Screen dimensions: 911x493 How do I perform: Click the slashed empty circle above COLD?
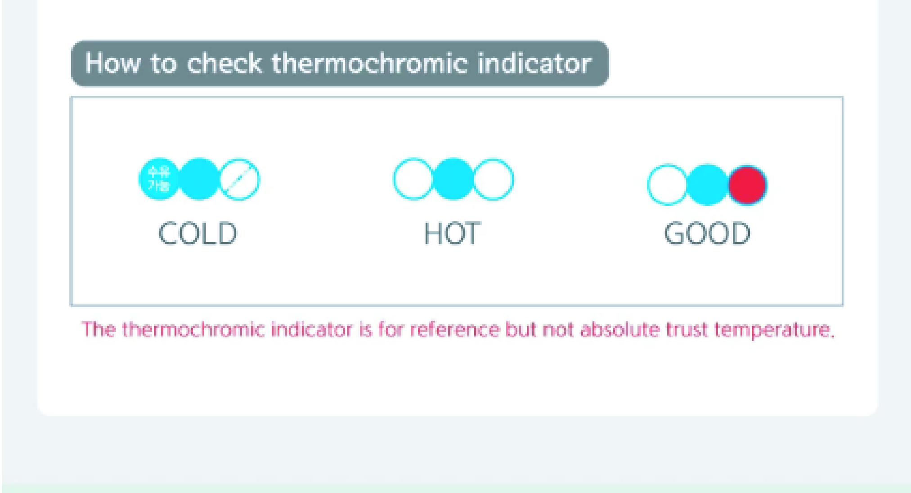pos(239,179)
